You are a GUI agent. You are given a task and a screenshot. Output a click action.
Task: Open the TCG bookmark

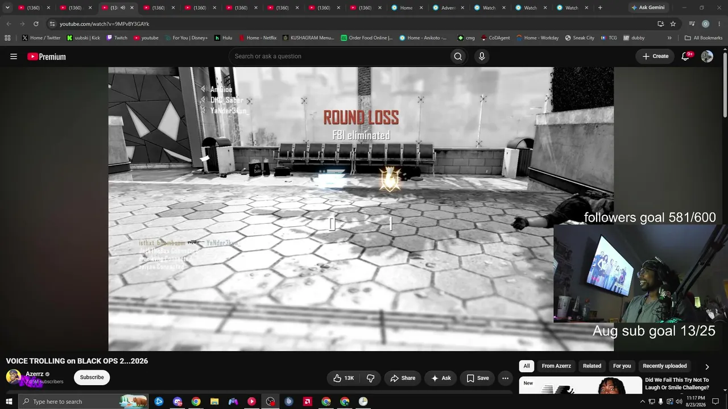609,38
